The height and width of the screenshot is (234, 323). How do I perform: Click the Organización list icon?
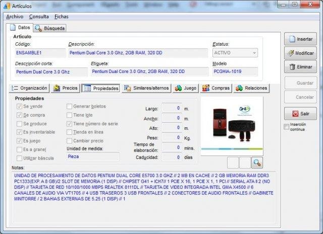[15, 88]
